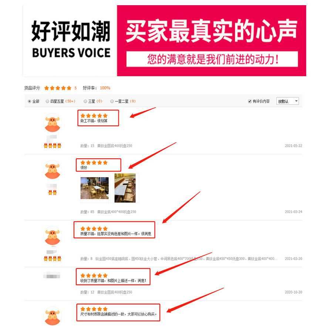Viewport: 331px width, 331px height.
Task: Open the restaurant tables review photo
Action: [95, 188]
